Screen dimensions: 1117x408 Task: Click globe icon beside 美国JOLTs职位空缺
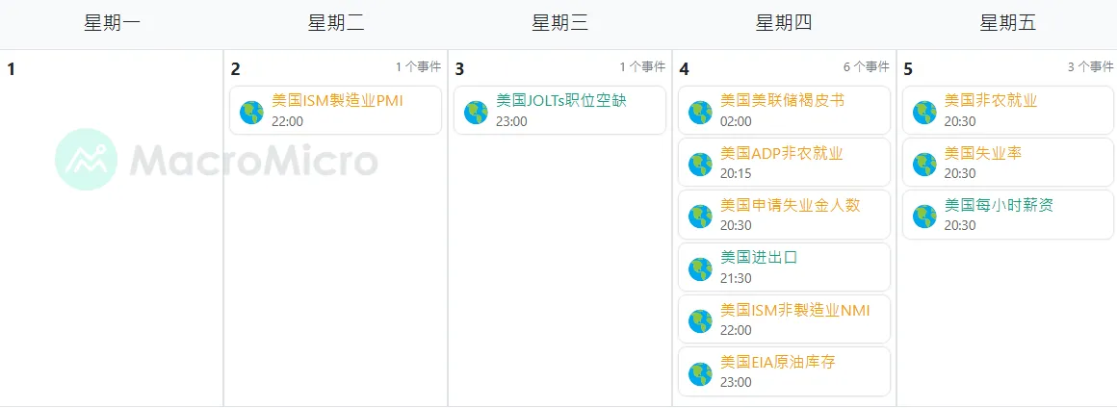pyautogui.click(x=477, y=112)
